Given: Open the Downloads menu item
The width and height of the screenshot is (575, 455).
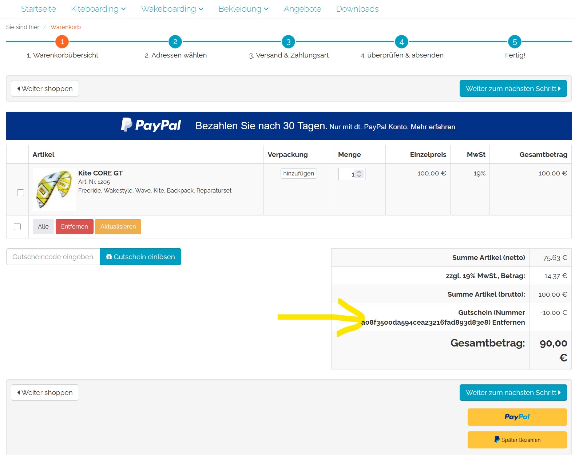Looking at the screenshot, I should point(357,9).
